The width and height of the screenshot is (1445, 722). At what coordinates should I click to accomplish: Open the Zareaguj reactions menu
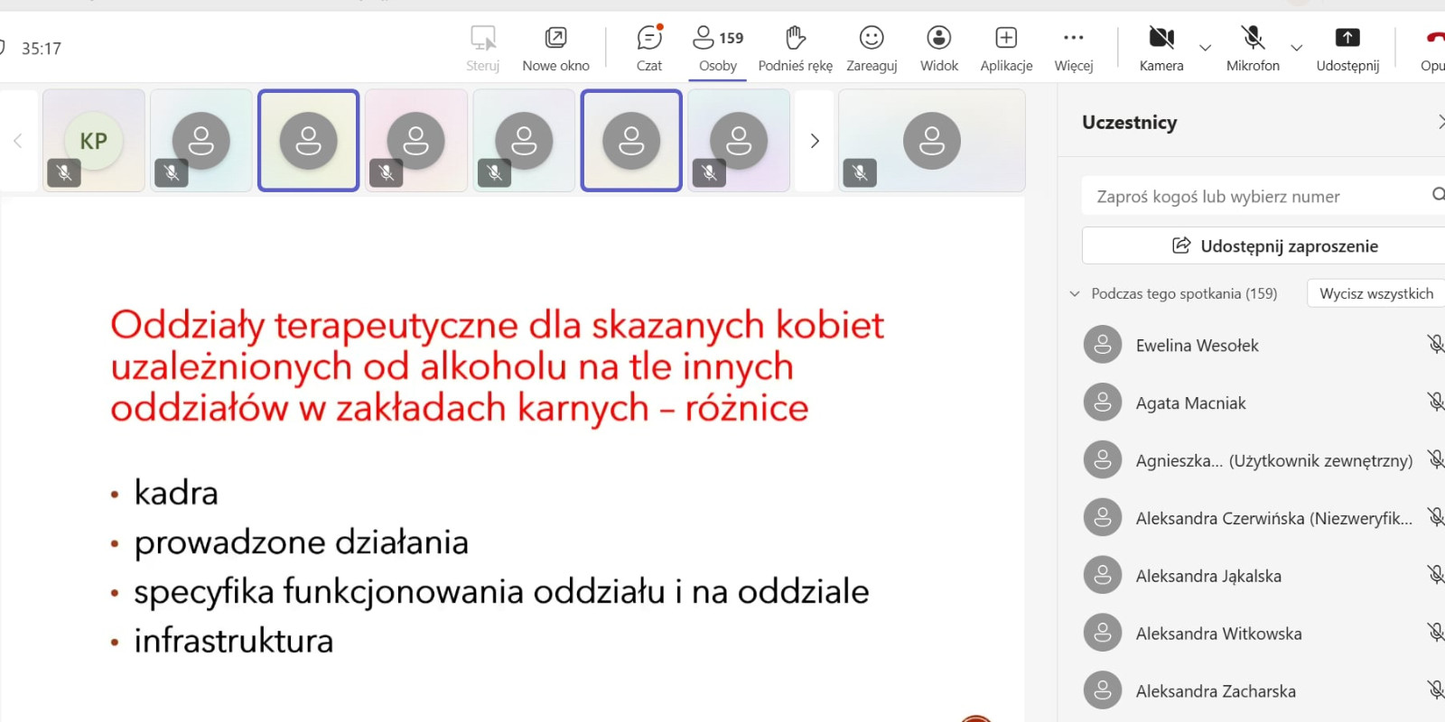tap(871, 48)
